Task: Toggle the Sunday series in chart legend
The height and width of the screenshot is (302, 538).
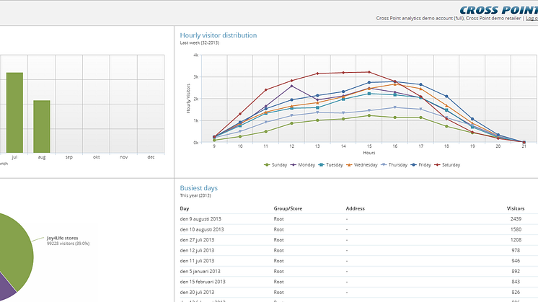Action: click(275, 165)
